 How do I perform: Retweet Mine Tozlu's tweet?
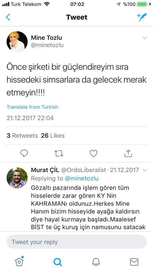59,154
